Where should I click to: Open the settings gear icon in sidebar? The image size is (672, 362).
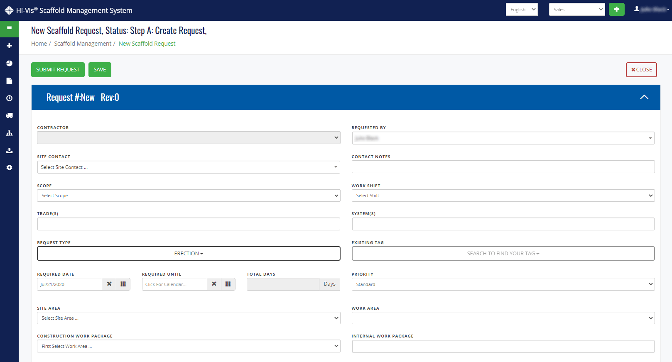[9, 168]
